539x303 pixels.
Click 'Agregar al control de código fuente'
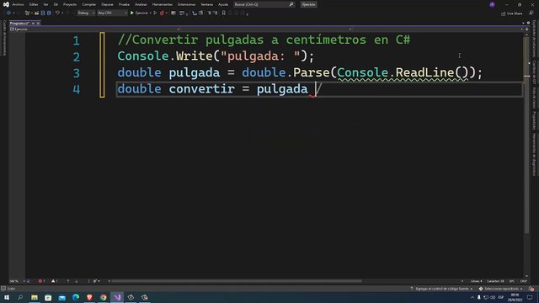441,289
